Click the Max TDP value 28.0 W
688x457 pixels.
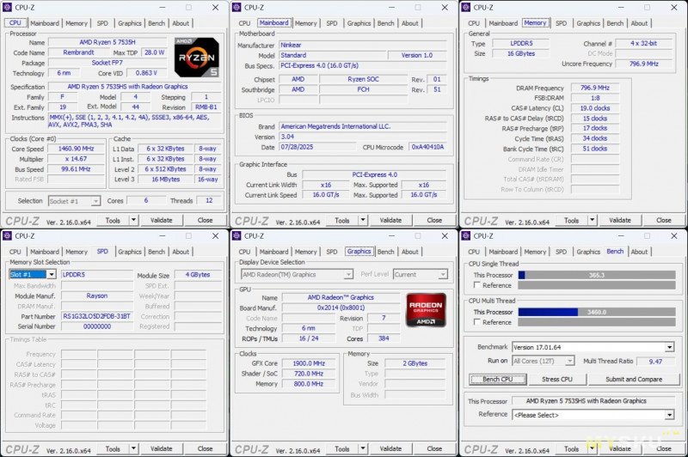click(x=155, y=52)
